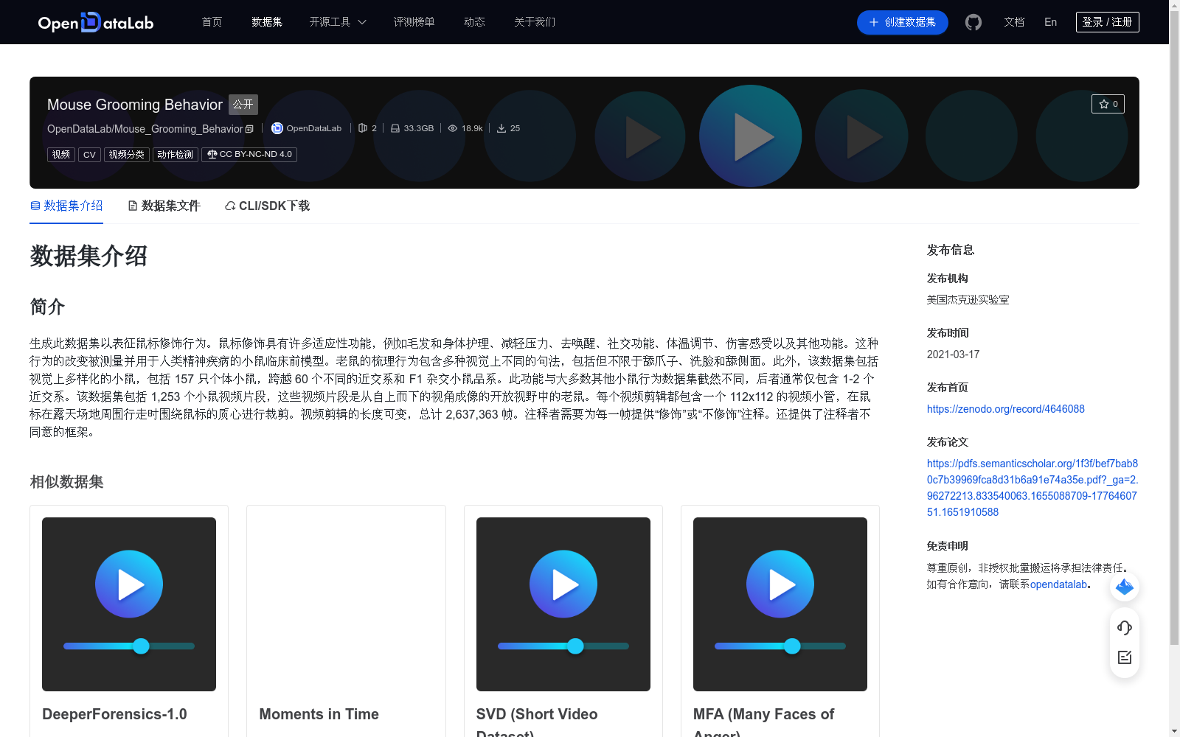This screenshot has width=1180, height=737.
Task: Adjust the MFA thumbnail slider knob
Action: pos(792,646)
